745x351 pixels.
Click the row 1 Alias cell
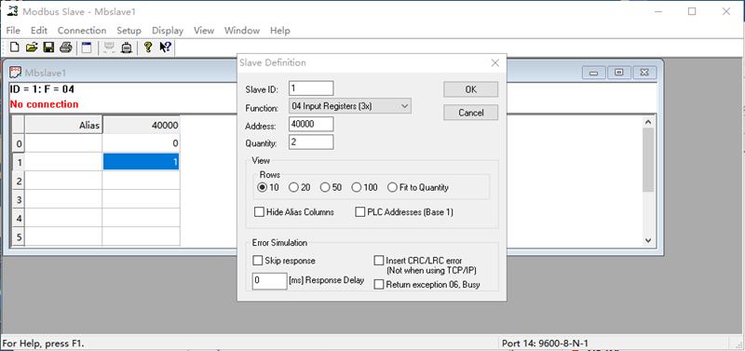point(63,162)
